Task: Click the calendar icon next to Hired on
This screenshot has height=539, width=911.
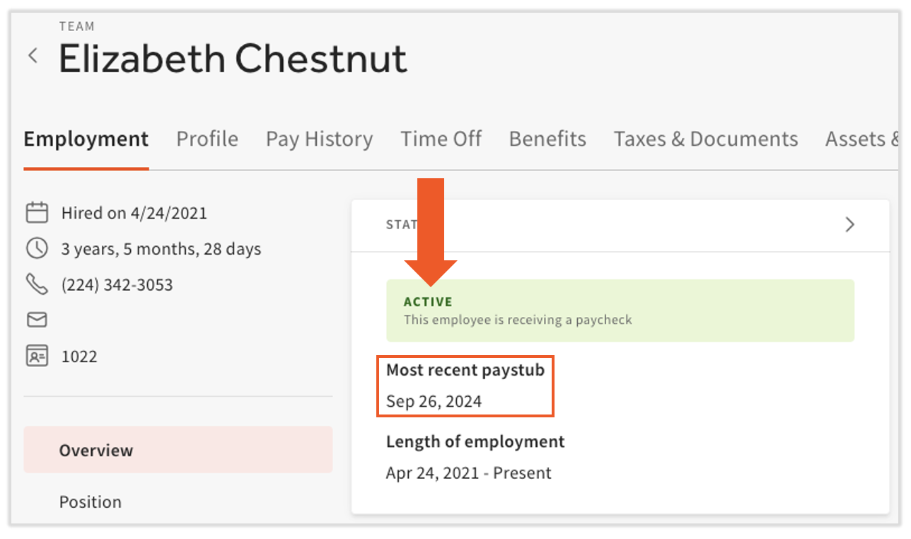Action: click(x=37, y=212)
